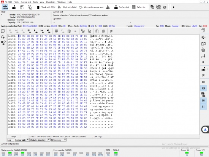Open the left Operation dropdown arrow
Image resolution: width=209 pixels, height=157 pixels.
coord(54,23)
